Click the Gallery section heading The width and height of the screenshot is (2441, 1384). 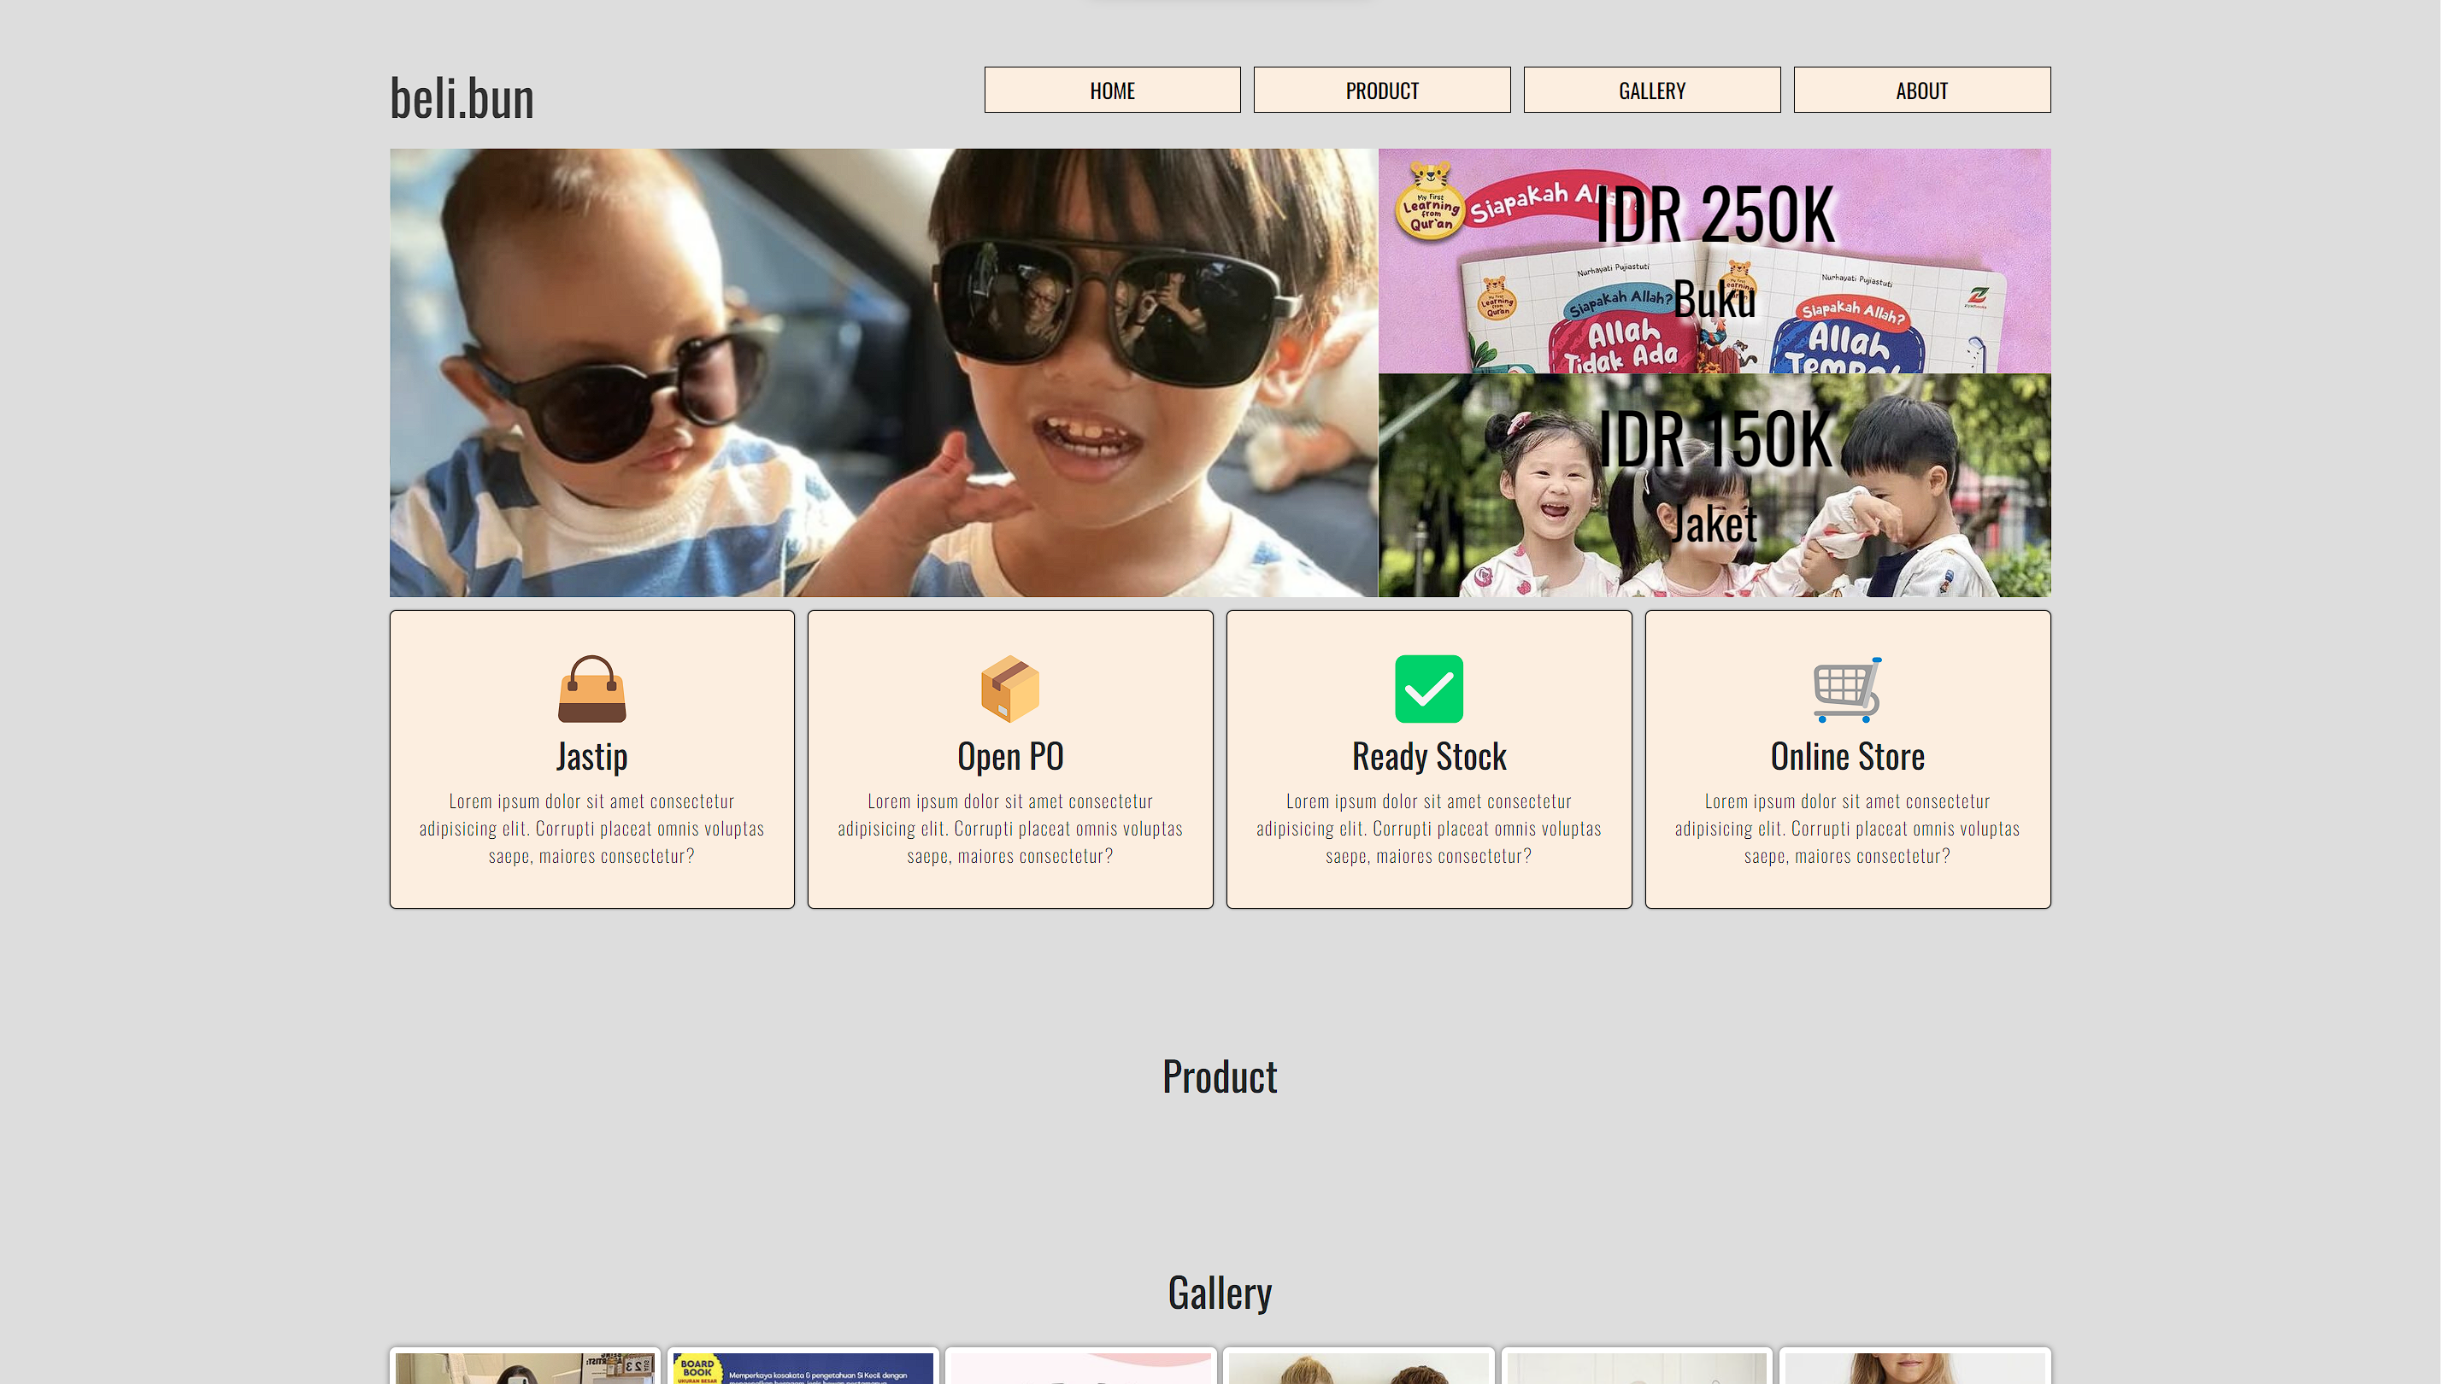(1220, 1293)
